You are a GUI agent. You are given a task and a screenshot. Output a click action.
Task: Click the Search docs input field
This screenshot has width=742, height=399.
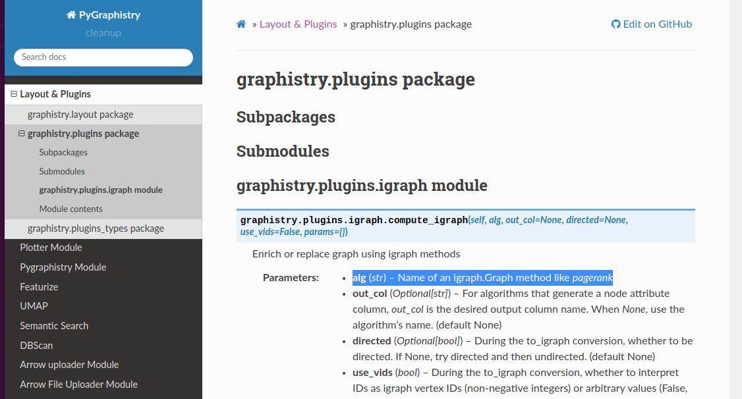tap(103, 57)
